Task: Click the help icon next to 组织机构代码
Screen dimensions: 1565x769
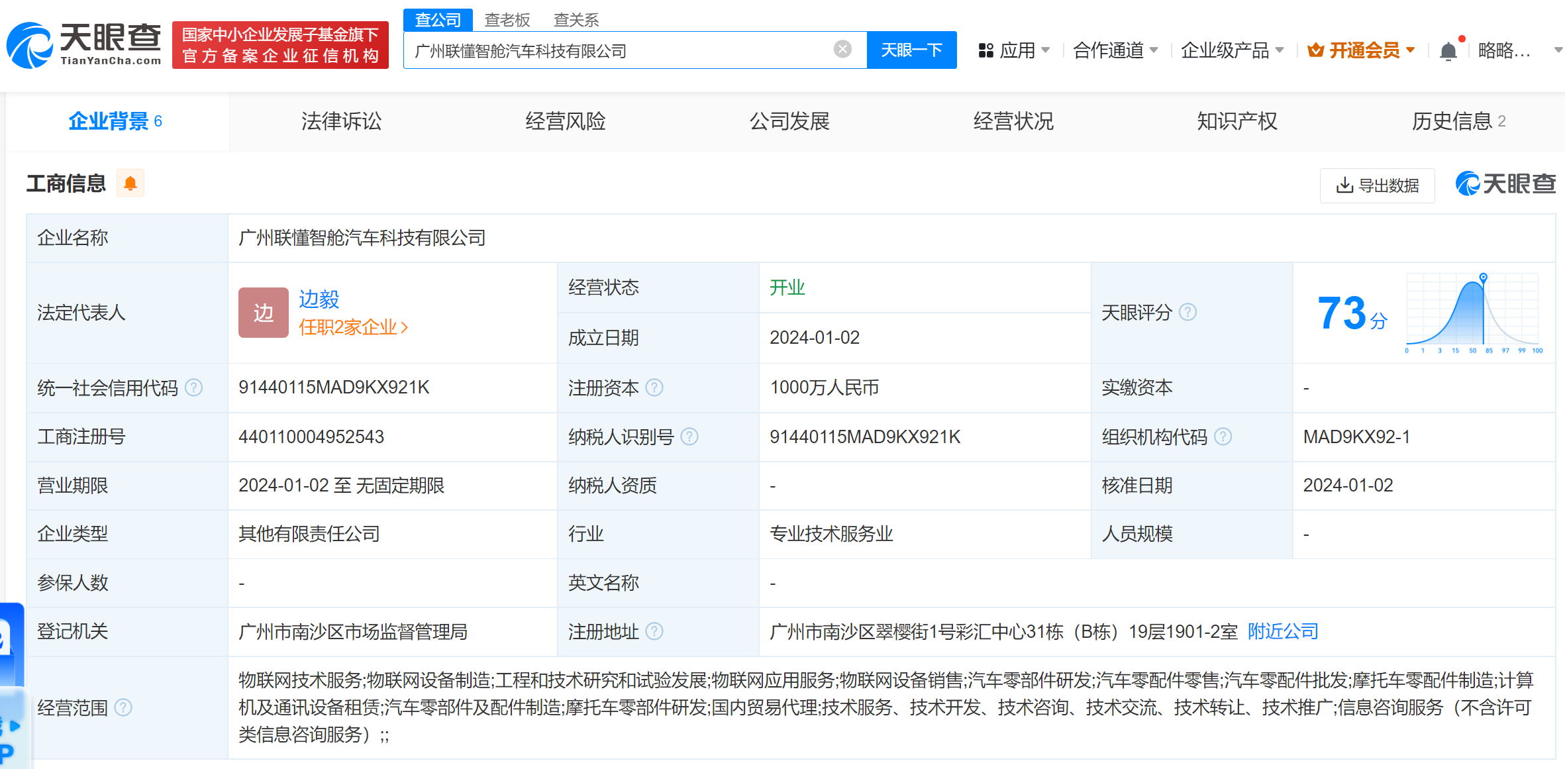Action: click(1223, 436)
